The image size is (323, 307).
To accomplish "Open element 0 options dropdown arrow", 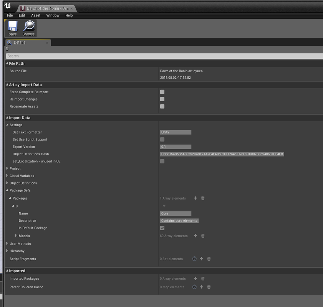I will click(x=164, y=206).
